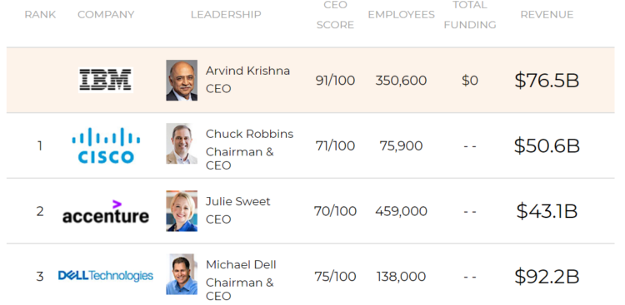Open the Michael Dell name link
The width and height of the screenshot is (625, 305).
(241, 264)
